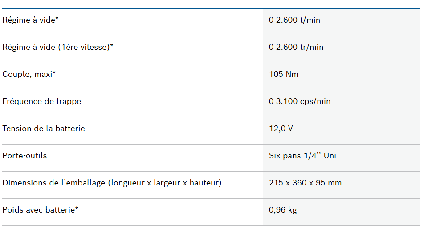The image size is (424, 229).
Task: Click the 'Fréquence de frappe' label
Action: (x=42, y=101)
